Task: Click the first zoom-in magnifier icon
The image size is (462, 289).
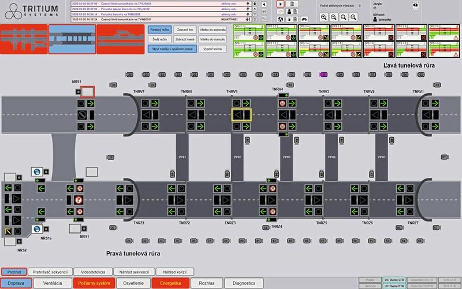Action: tap(323, 17)
